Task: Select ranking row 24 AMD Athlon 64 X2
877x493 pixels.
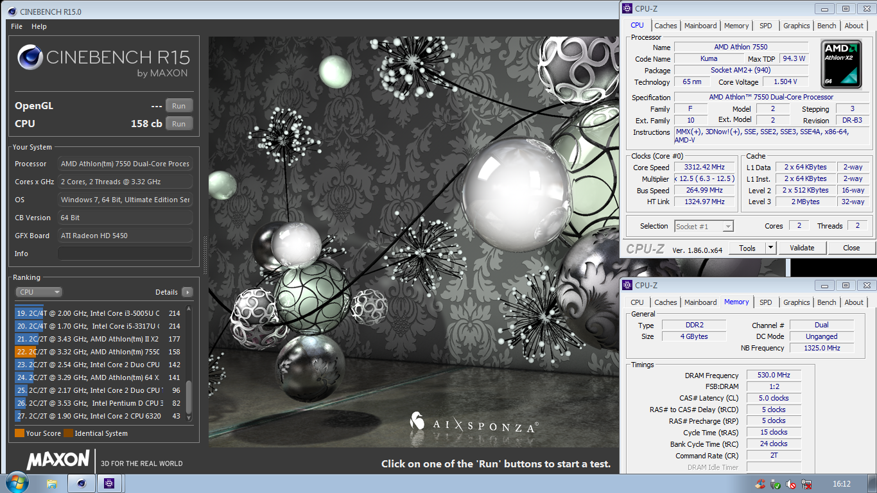Action: point(98,377)
